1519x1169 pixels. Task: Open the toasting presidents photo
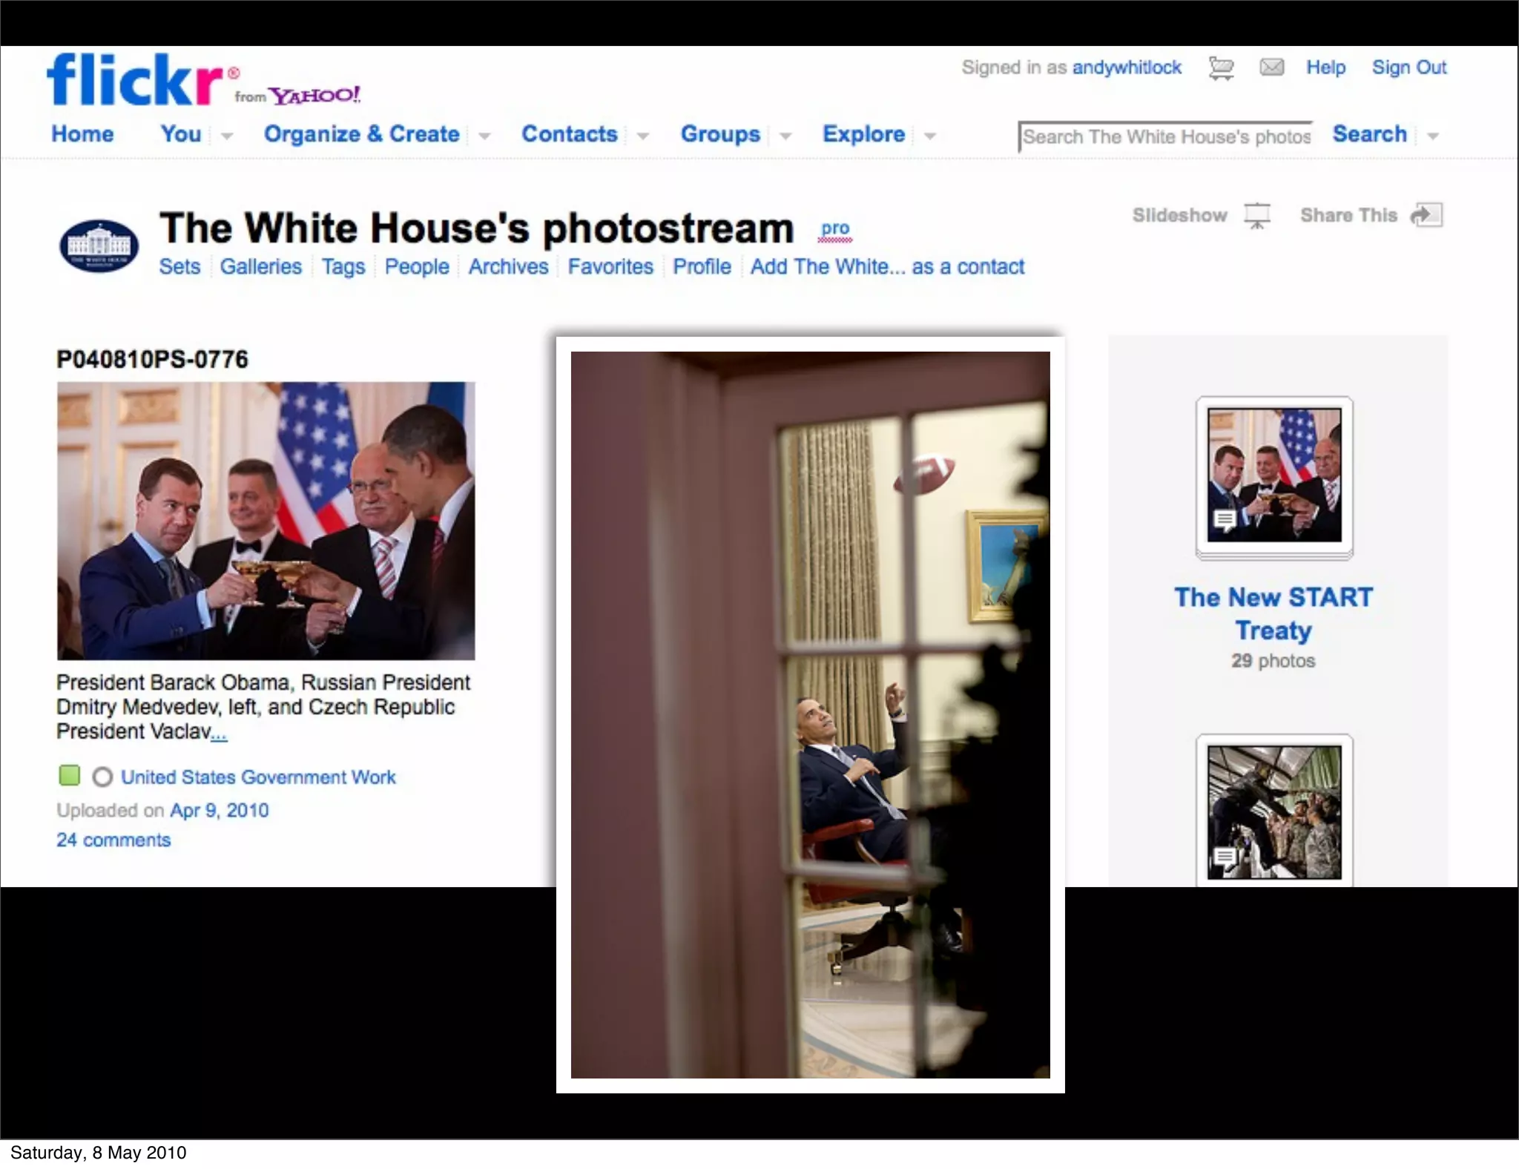266,521
